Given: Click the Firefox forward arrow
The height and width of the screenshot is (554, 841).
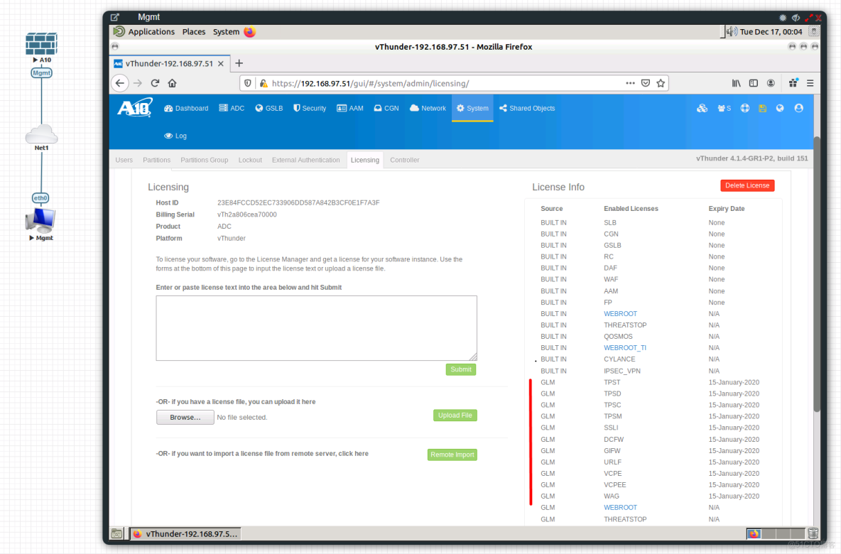Looking at the screenshot, I should [138, 83].
